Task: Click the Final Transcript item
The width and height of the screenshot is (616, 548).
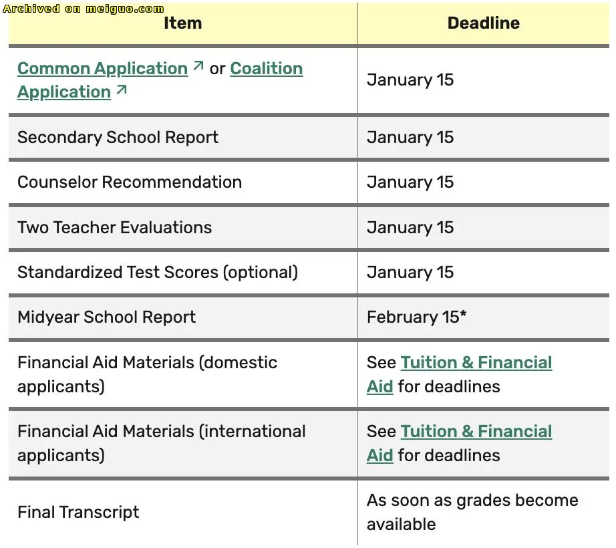Action: (x=78, y=513)
